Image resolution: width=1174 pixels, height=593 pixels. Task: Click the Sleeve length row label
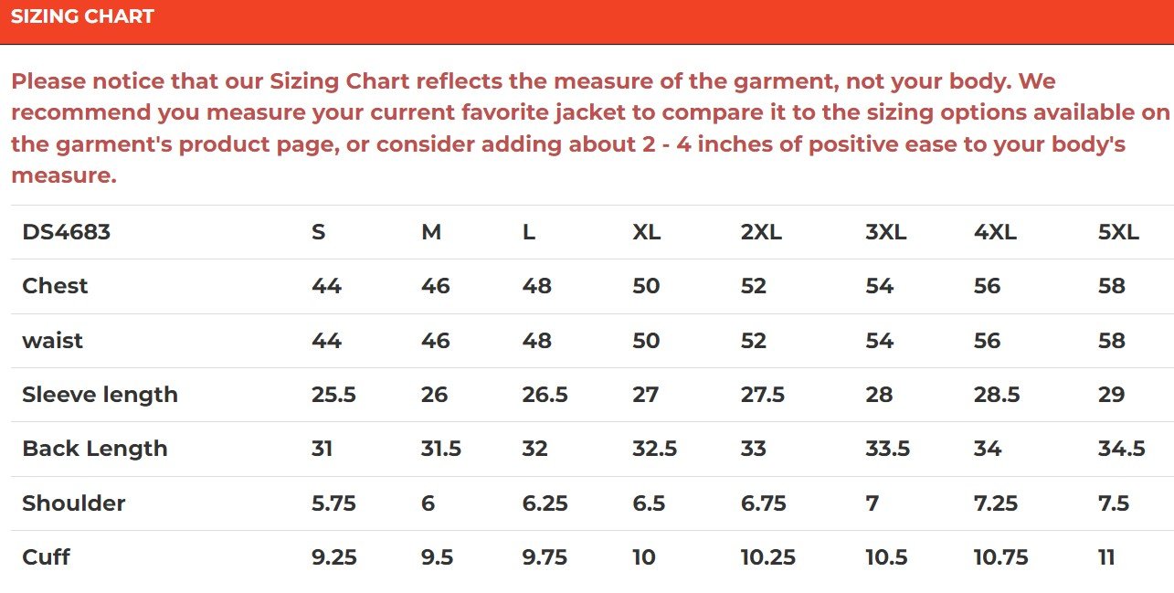tap(100, 395)
